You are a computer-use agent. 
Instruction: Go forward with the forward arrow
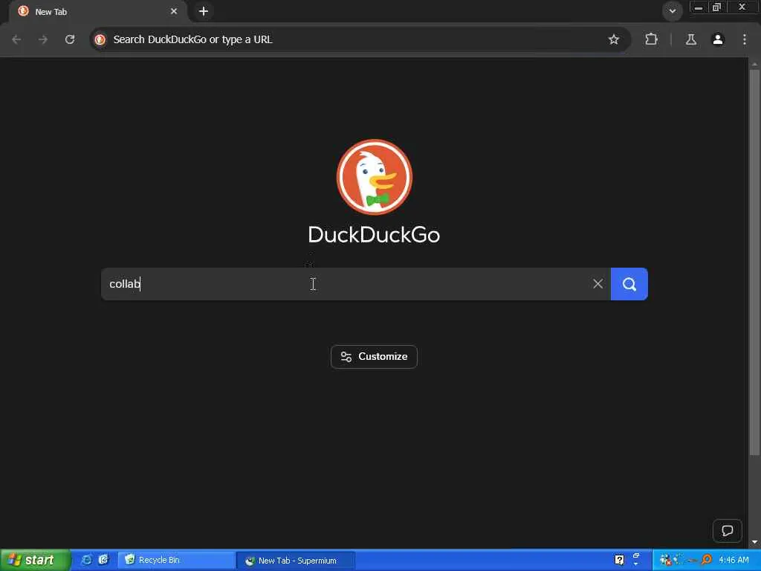pyautogui.click(x=43, y=39)
